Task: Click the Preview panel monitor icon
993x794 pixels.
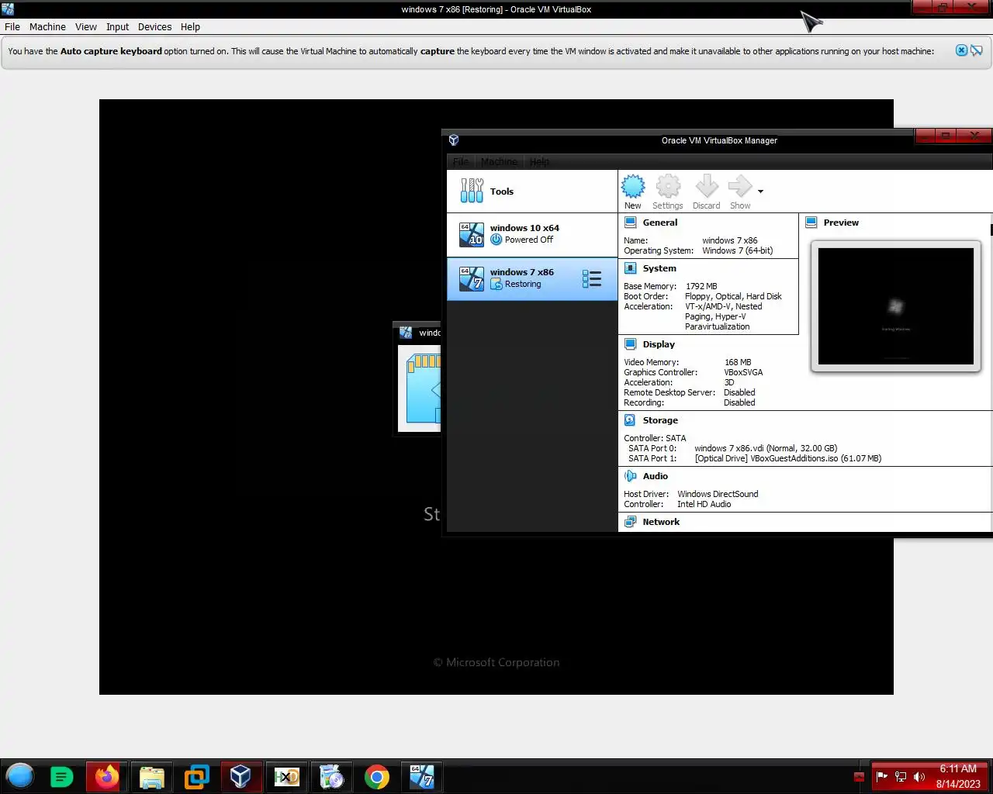Action: (811, 223)
